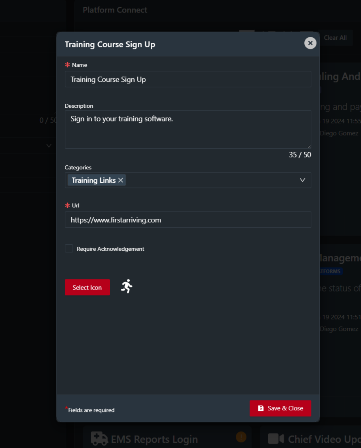Click the video camera icon near Chief Video
The width and height of the screenshot is (361, 448).
point(276,439)
